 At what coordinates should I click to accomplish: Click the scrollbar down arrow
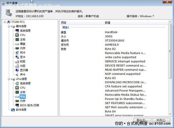tap(170, 114)
